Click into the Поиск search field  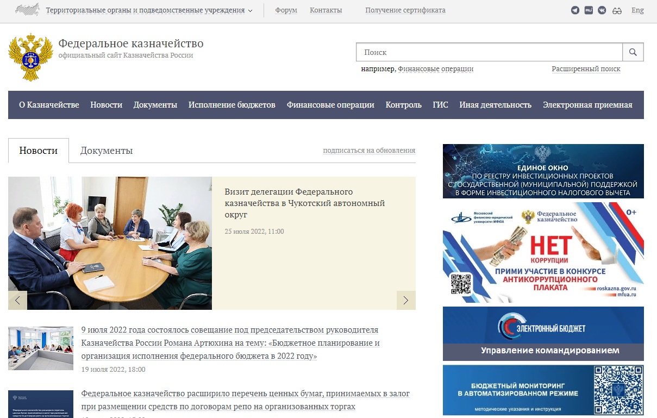489,52
